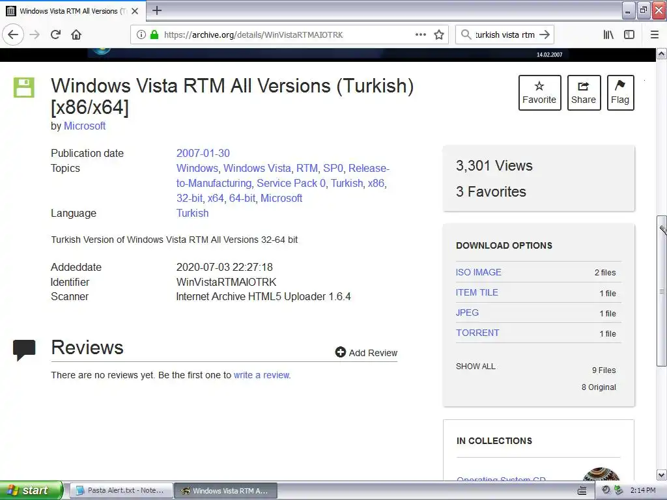This screenshot has height=500, width=667.
Task: Click the Forward arrow button
Action: click(35, 35)
